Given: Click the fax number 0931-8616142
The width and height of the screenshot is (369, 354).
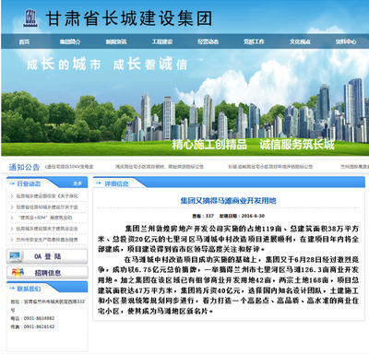Looking at the screenshot, I should 39,326.
